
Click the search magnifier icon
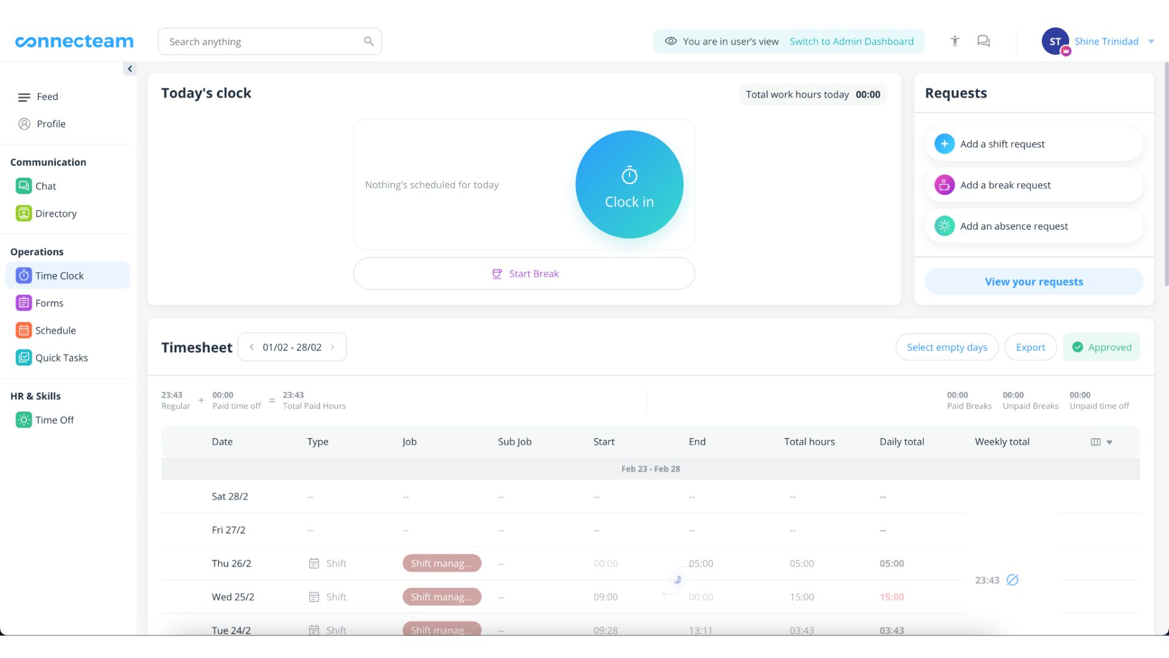pos(368,41)
